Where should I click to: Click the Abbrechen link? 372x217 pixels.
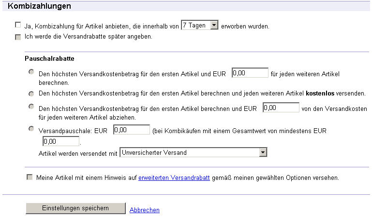pos(144,210)
